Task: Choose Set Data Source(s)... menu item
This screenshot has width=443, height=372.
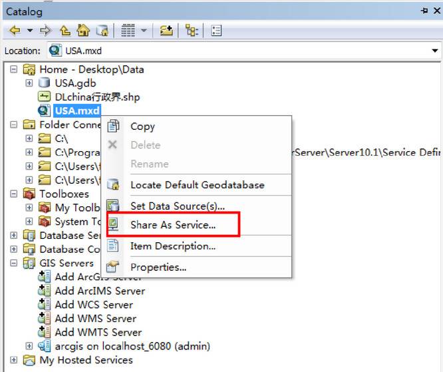Action: pos(196,206)
